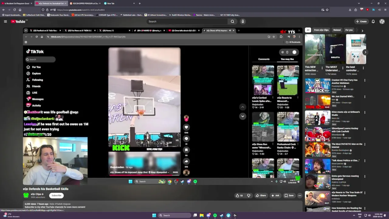Save the video to a playlist
This screenshot has height=219, width=389.
pos(289,196)
